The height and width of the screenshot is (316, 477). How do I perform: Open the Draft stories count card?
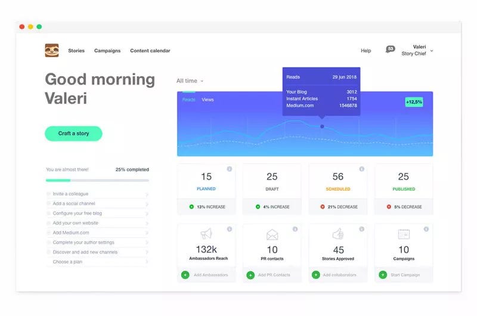click(x=272, y=189)
